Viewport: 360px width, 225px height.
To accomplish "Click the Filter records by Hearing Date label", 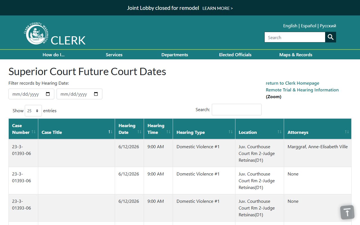I will tap(39, 83).
